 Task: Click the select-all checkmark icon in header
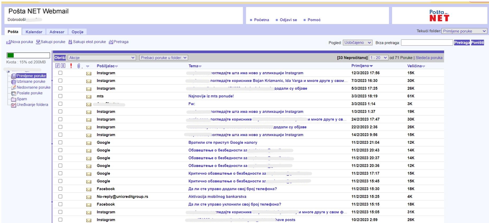point(57,66)
